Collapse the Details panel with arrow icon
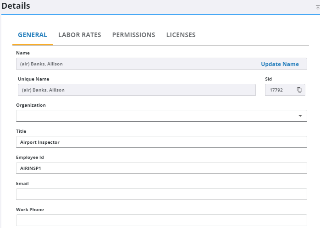This screenshot has width=320, height=228. pos(317,8)
